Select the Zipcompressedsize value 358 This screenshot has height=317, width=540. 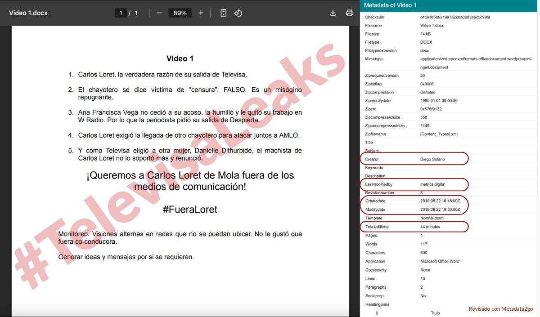(423, 117)
